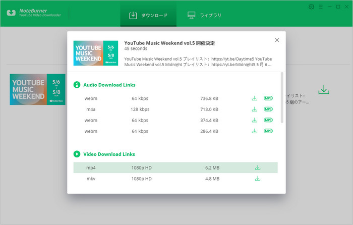Image resolution: width=353 pixels, height=225 pixels.
Task: Convert the 374.4 KB webm to MP3
Action: tap(268, 120)
